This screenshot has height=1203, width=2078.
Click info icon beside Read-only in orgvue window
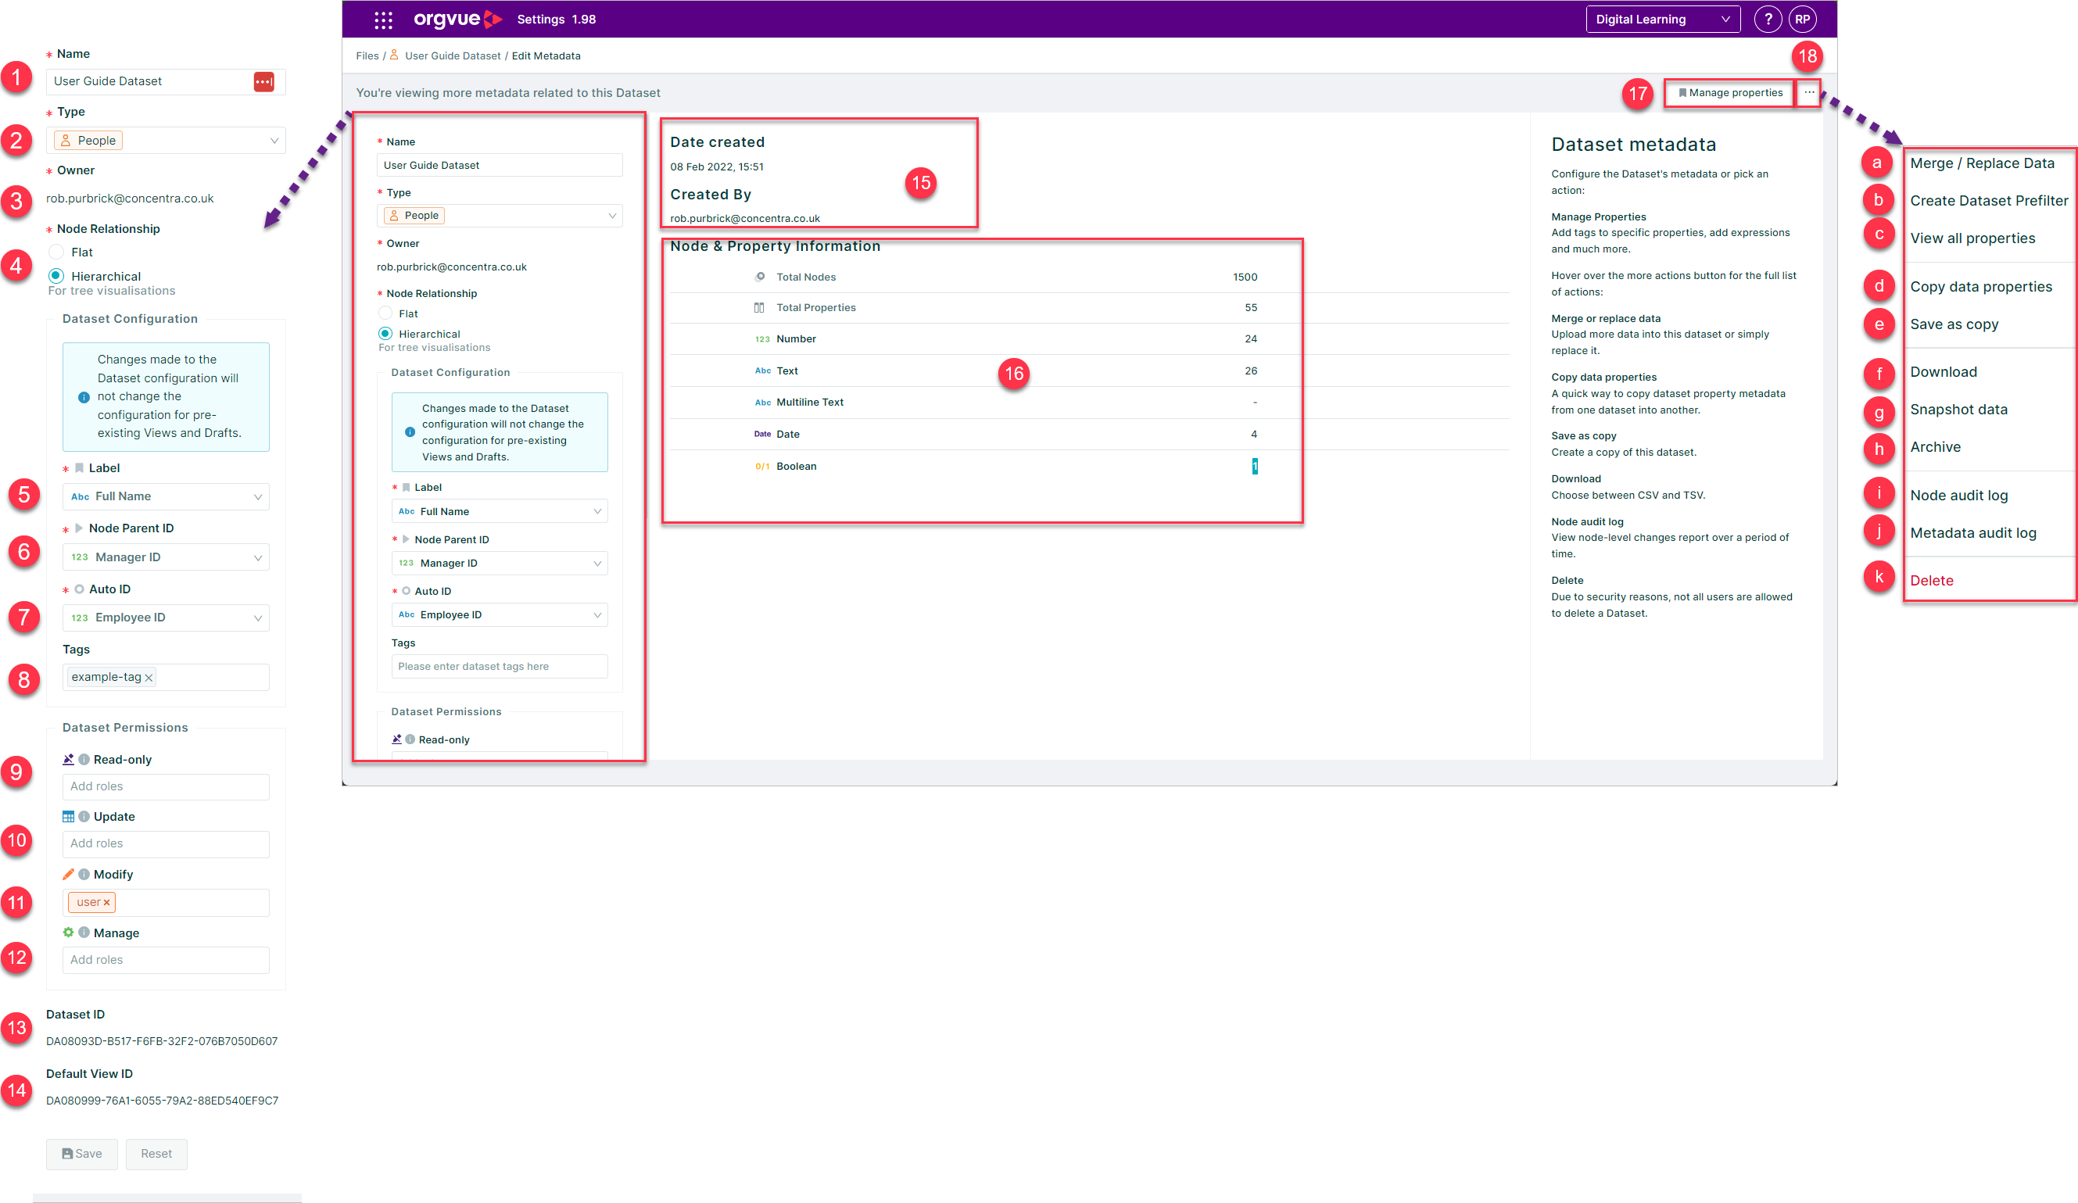pos(410,739)
